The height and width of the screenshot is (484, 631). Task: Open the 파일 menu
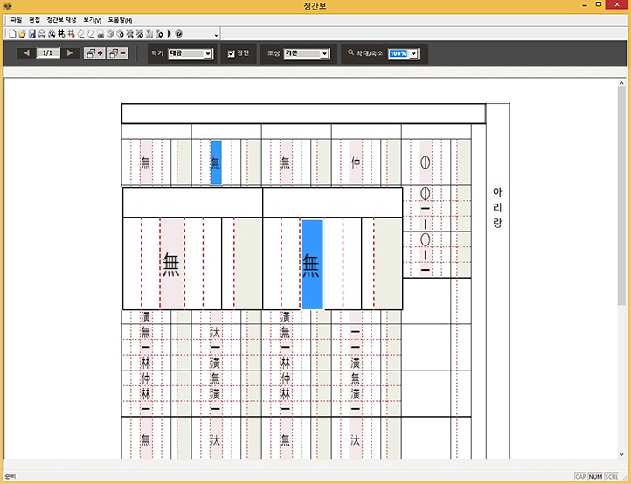tap(17, 20)
